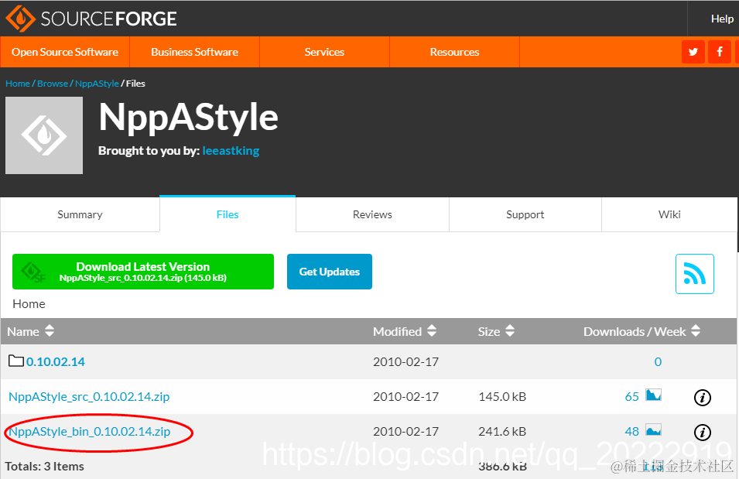Click Home path label above file table
This screenshot has width=739, height=479.
coord(29,304)
